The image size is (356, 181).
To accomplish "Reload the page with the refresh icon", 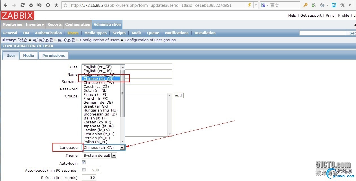I will click(23, 5).
